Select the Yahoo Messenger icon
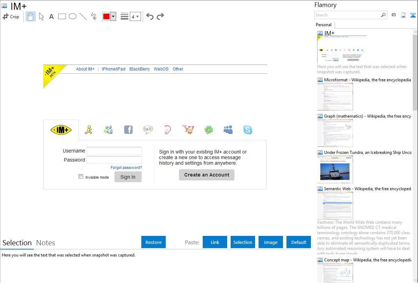The height and width of the screenshot is (283, 418). (188, 130)
